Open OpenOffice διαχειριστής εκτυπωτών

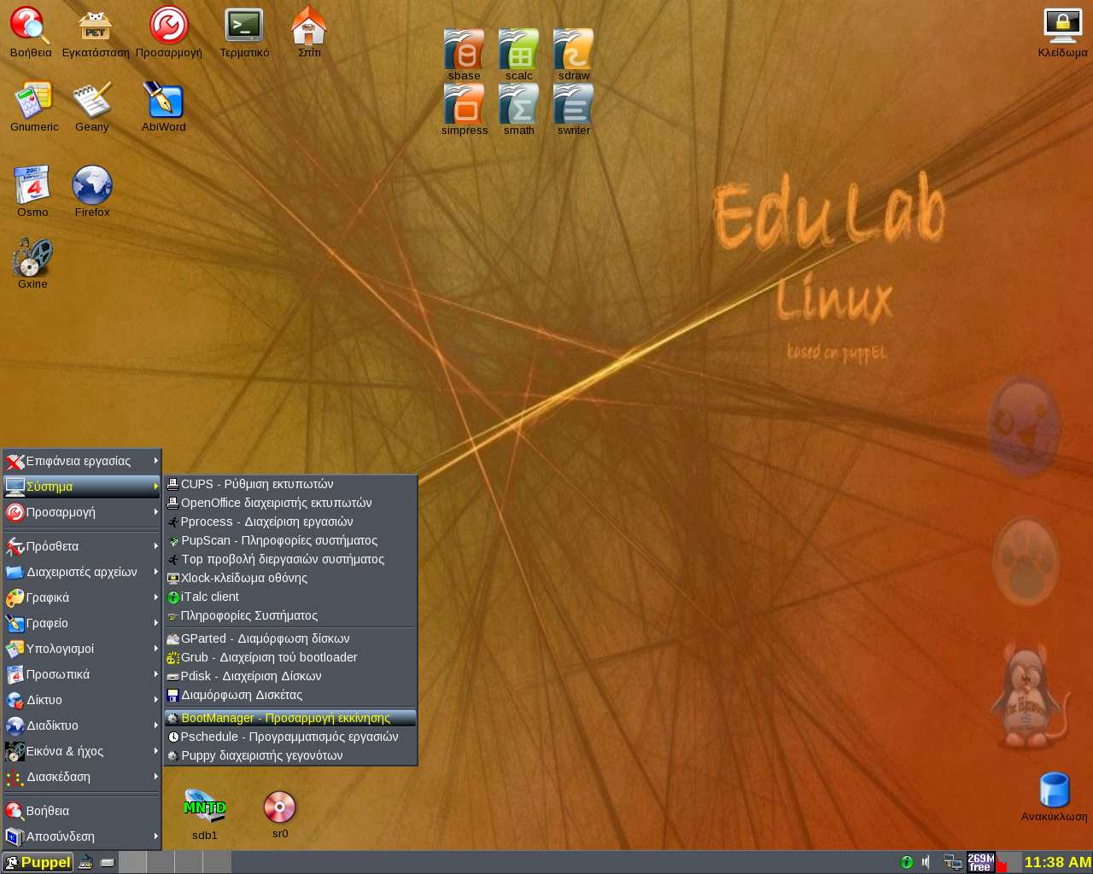tap(290, 503)
